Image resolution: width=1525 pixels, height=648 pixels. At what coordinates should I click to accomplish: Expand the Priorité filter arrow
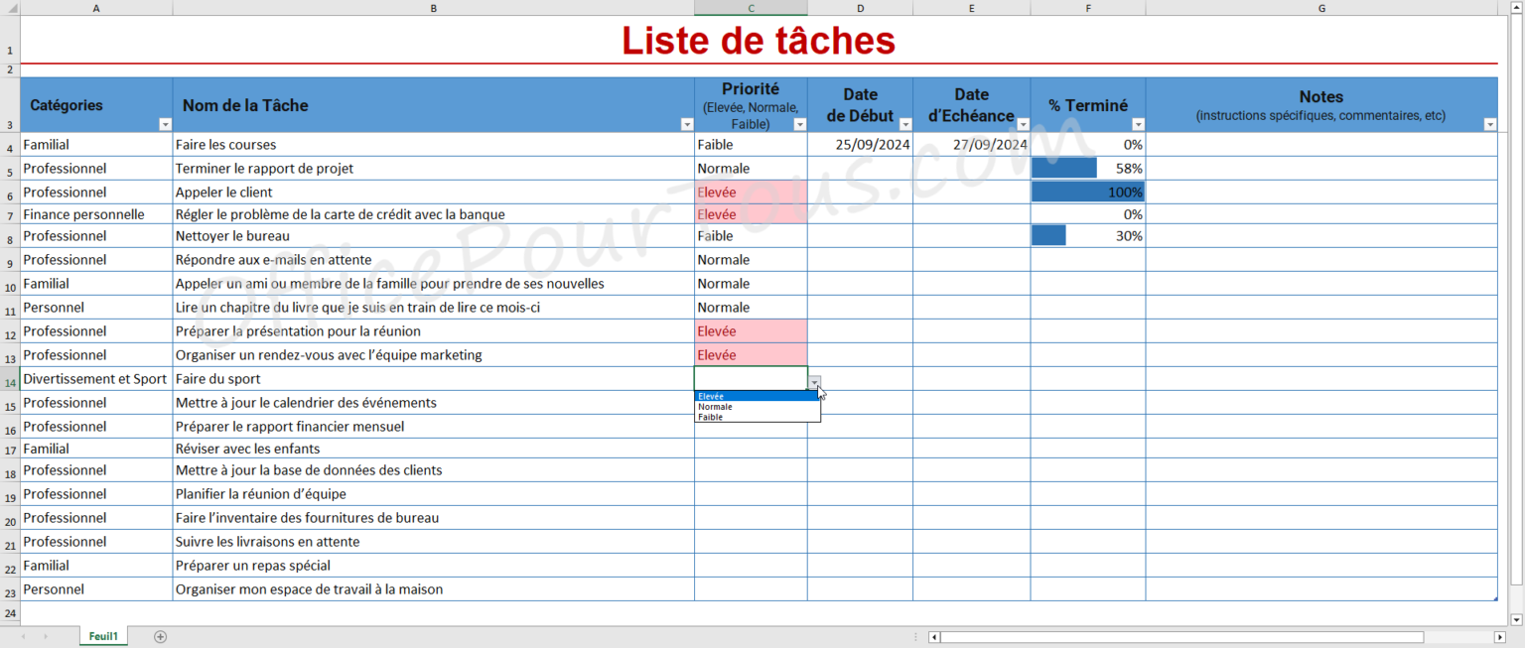point(799,125)
